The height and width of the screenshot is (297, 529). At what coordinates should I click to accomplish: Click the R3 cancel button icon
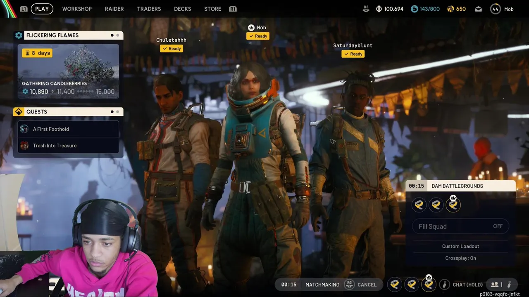coord(349,284)
